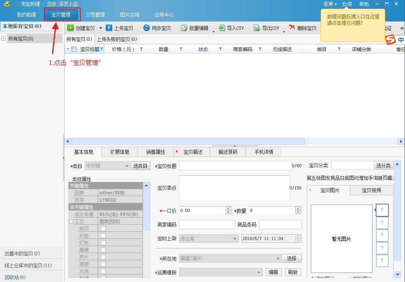Open the 应用中心 tab
405x282 pixels.
point(164,15)
